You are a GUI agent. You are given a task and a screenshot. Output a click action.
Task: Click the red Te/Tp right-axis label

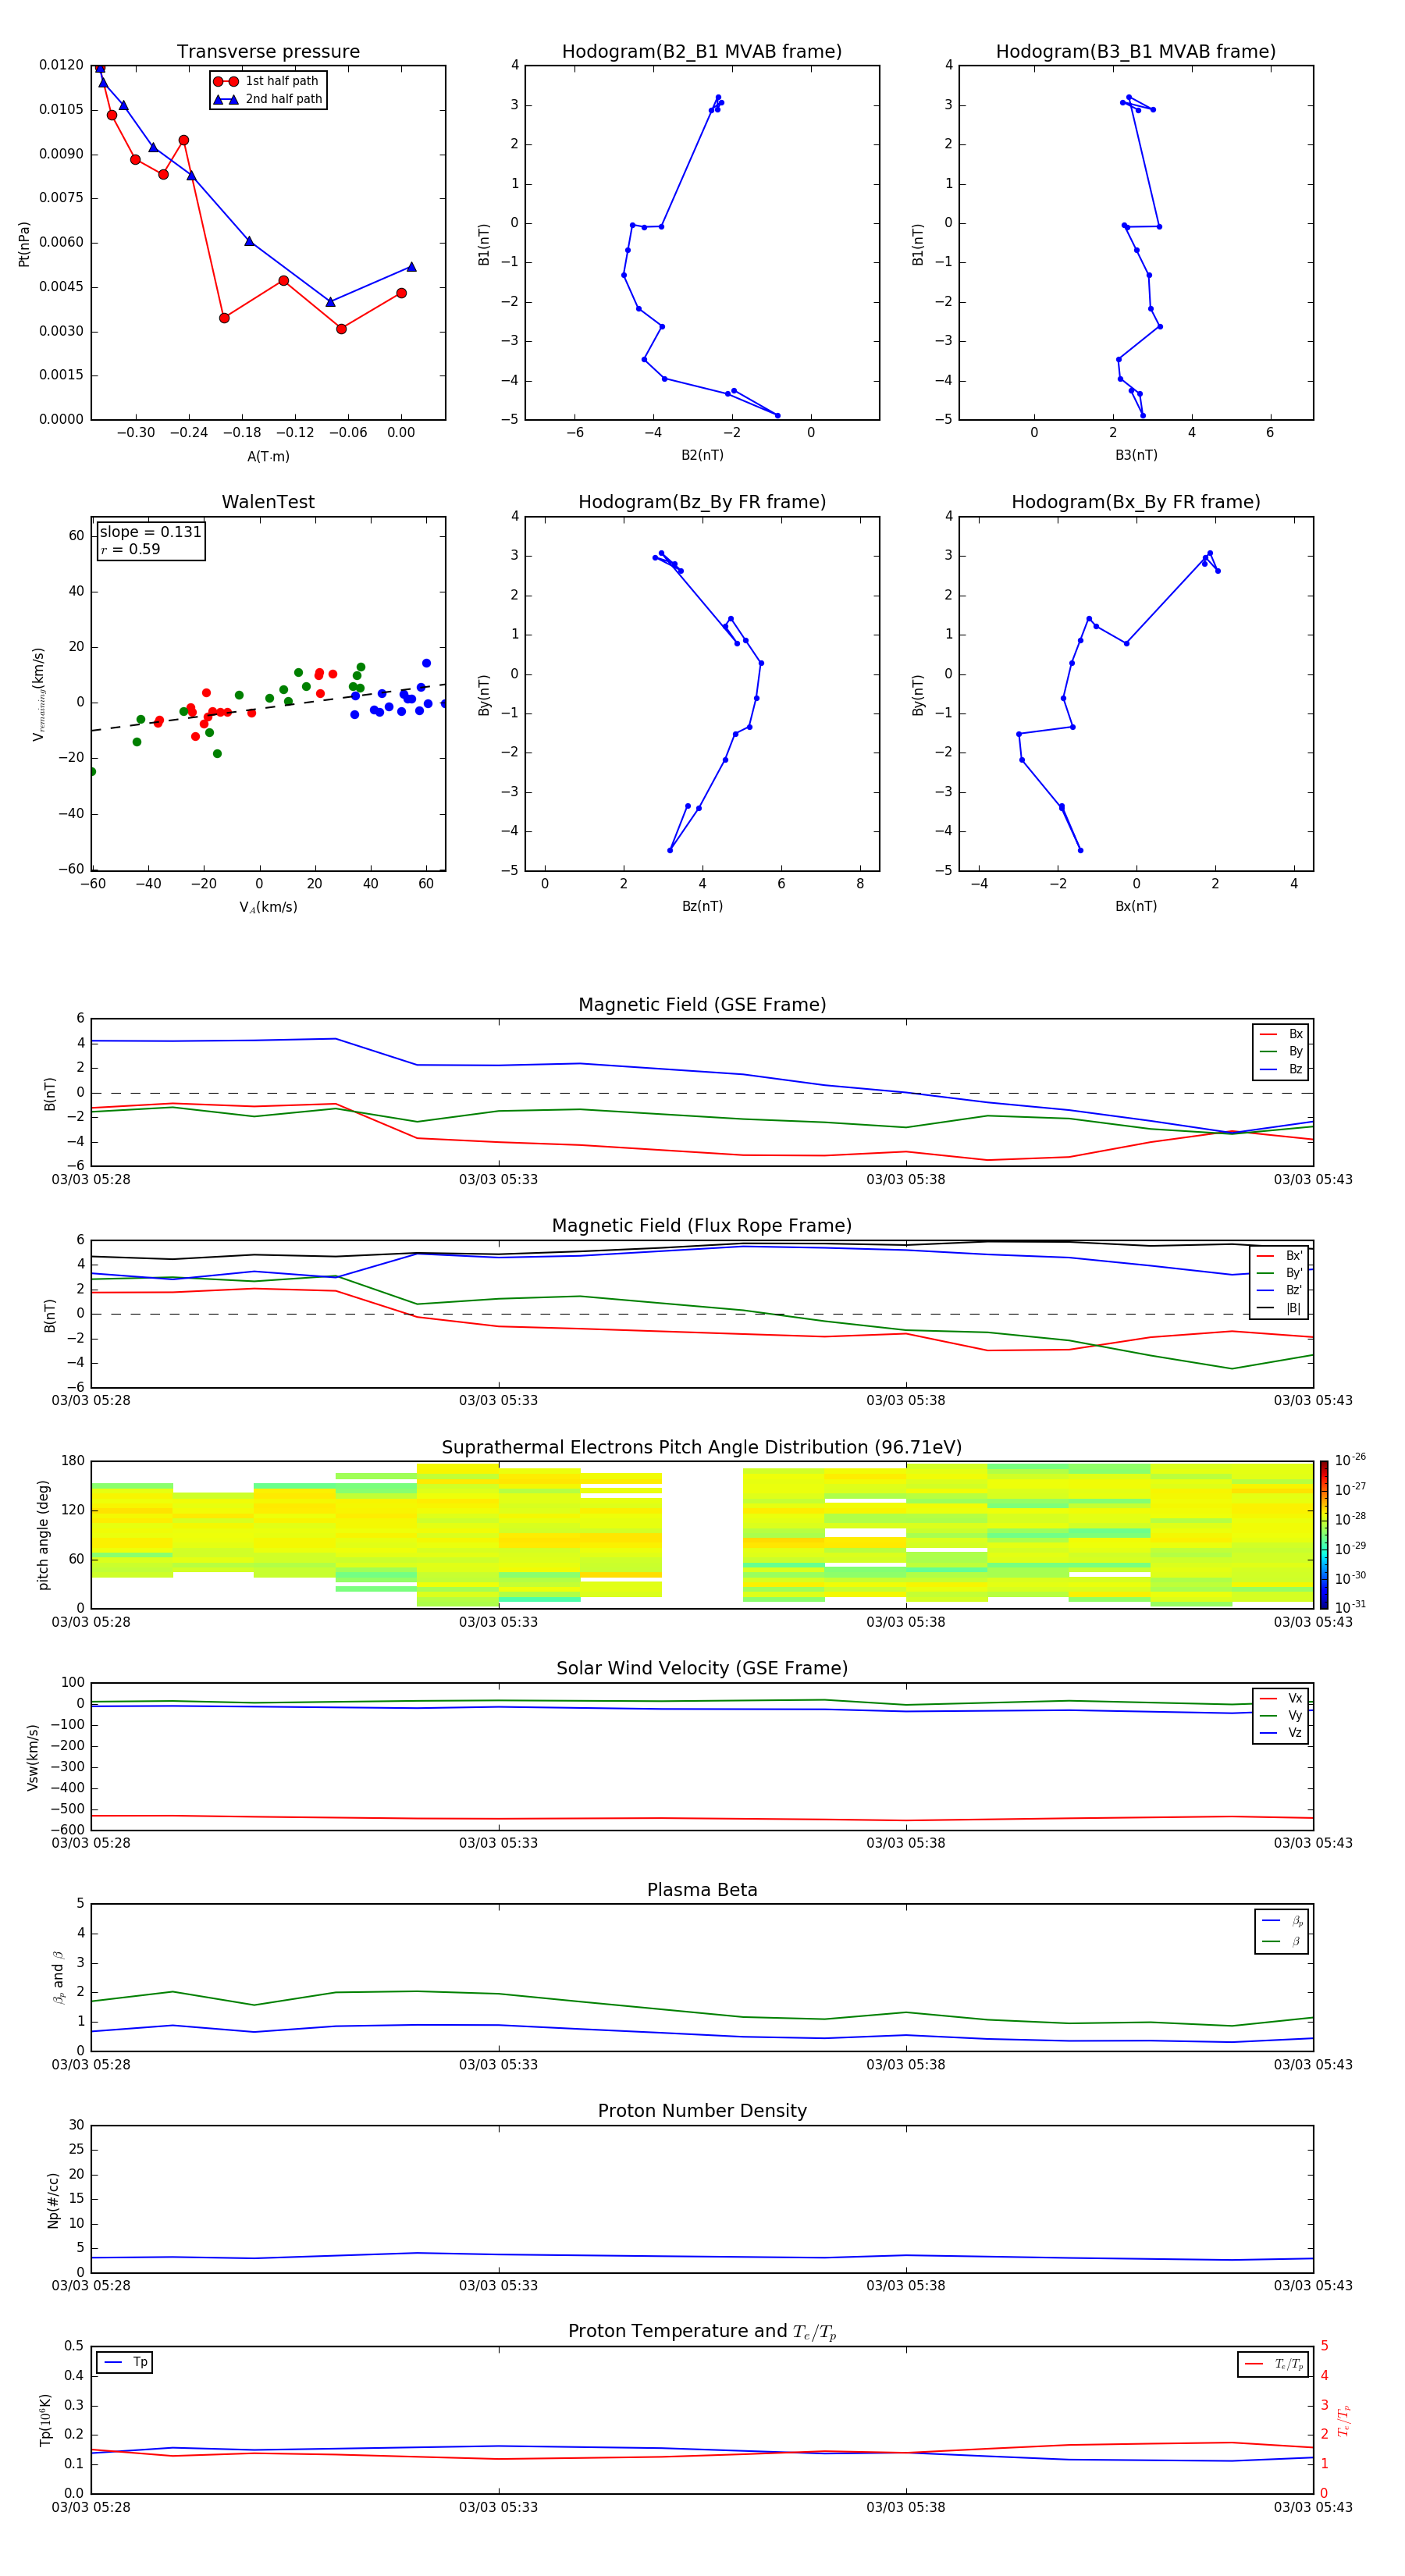pyautogui.click(x=1343, y=2421)
